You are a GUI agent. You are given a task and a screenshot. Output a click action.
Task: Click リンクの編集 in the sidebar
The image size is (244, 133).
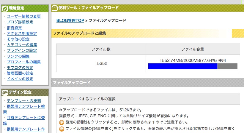click(18, 56)
